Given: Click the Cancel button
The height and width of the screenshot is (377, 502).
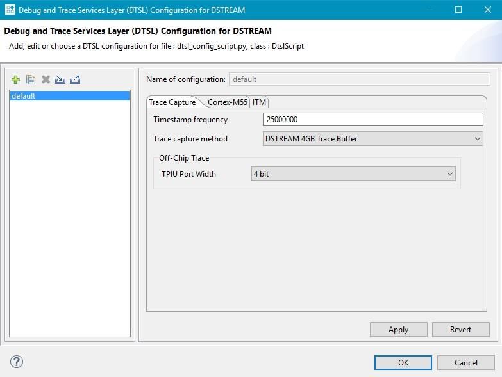Looking at the screenshot, I should click(466, 363).
